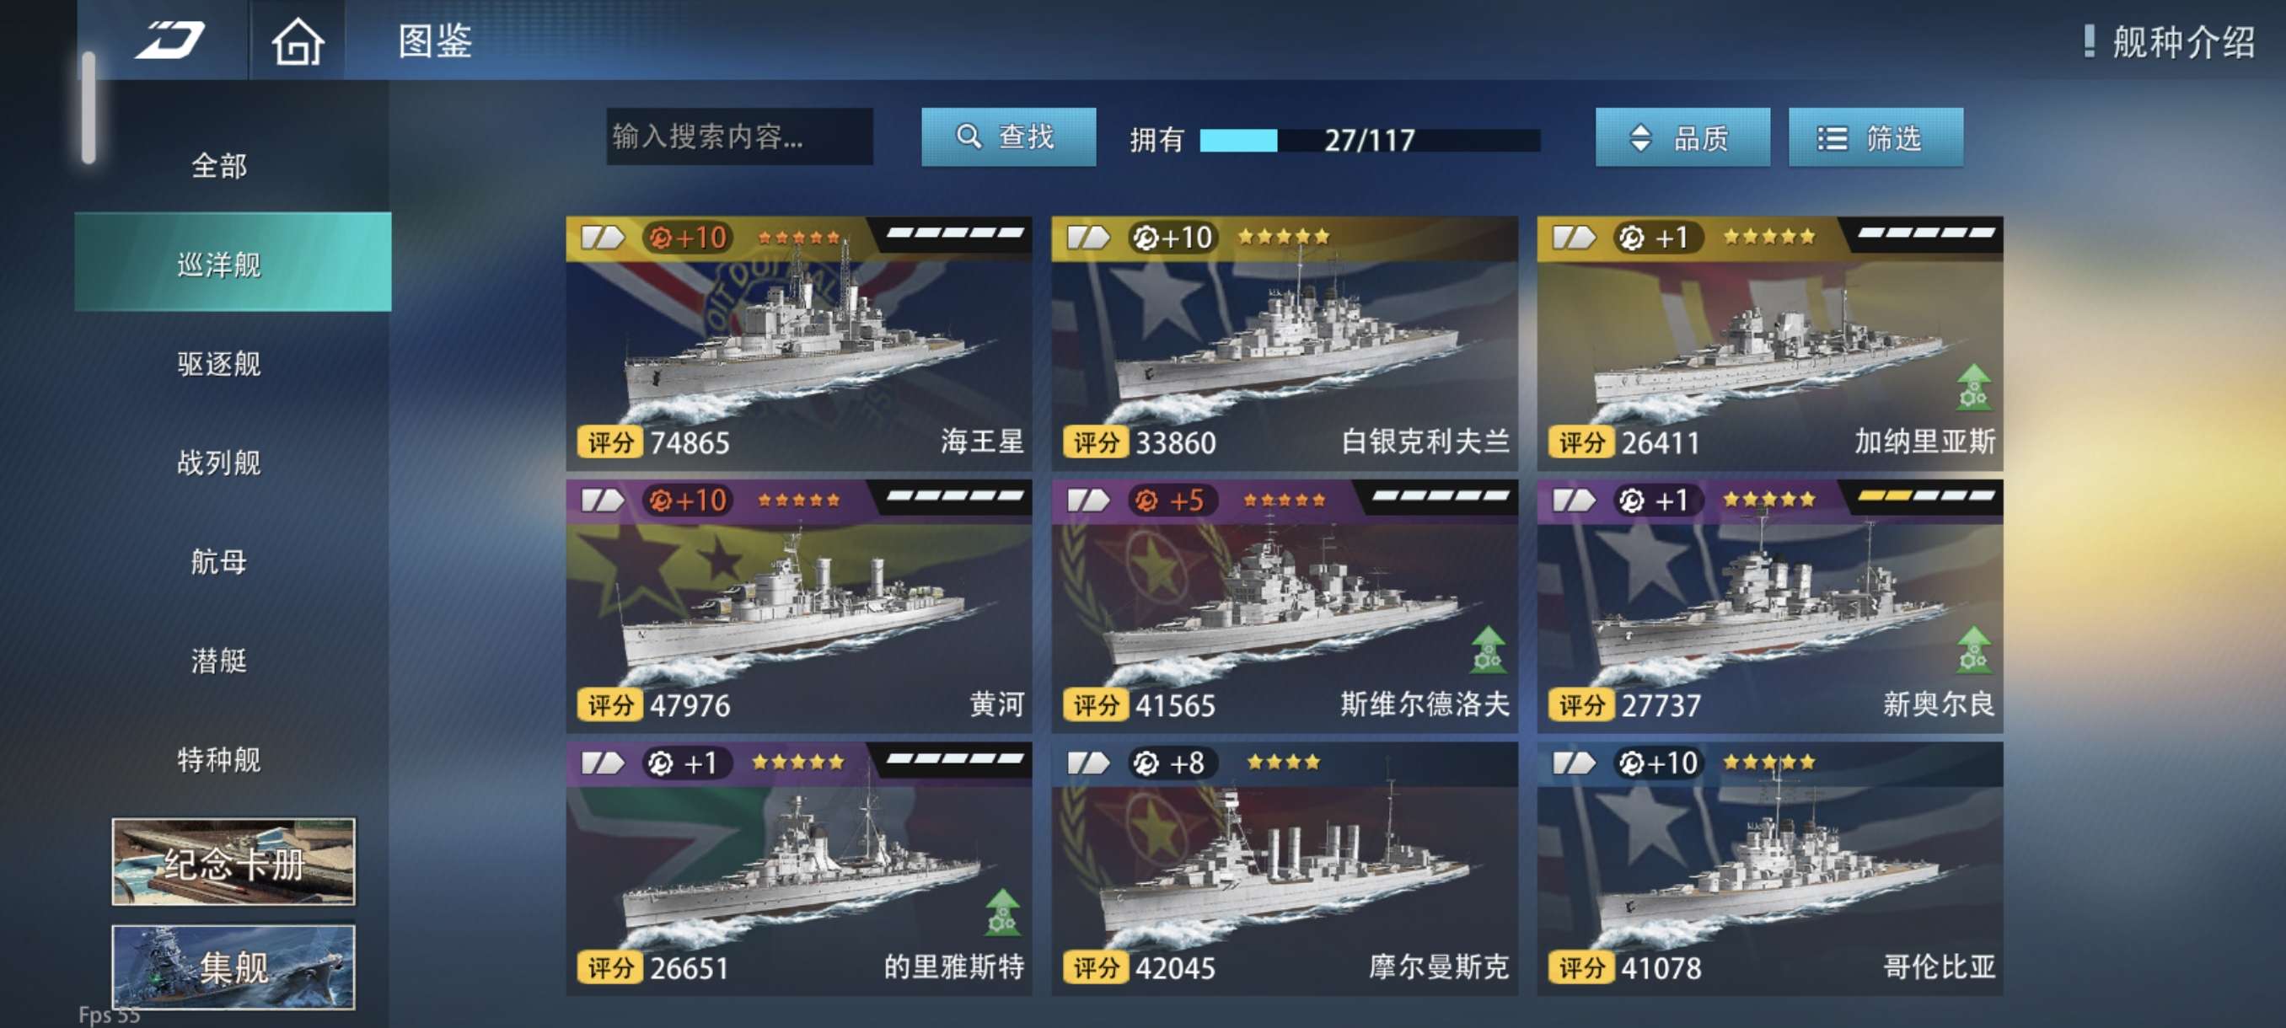Click the +10 enhancement badge on 黄河
Screen dimensions: 2286x1028
(687, 501)
